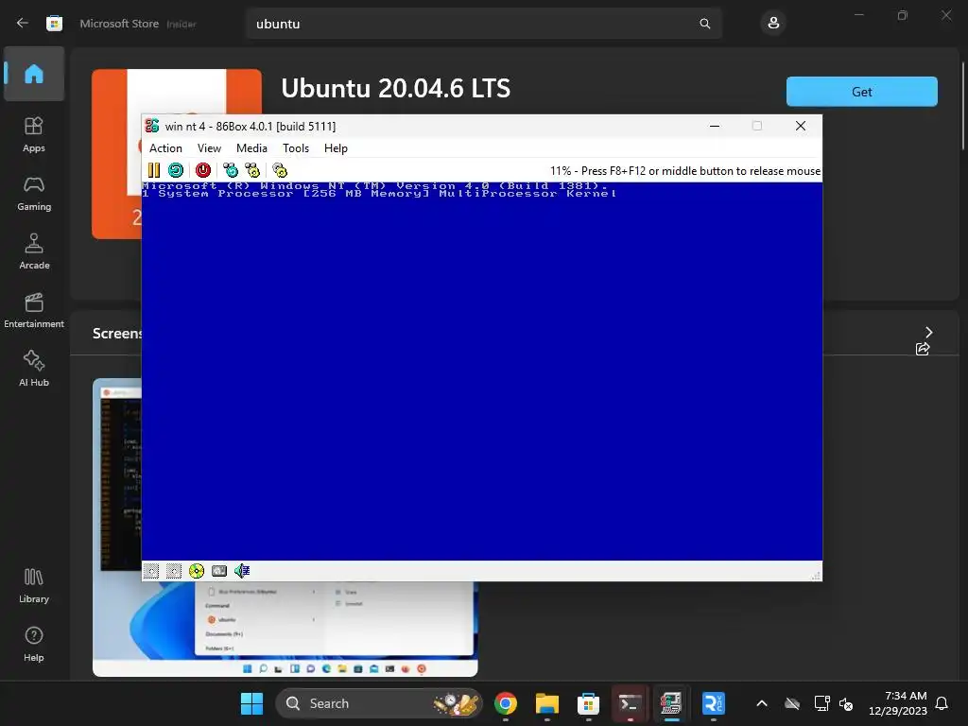The height and width of the screenshot is (726, 968).
Task: Open clock showing 7:34 AM
Action: (x=898, y=703)
